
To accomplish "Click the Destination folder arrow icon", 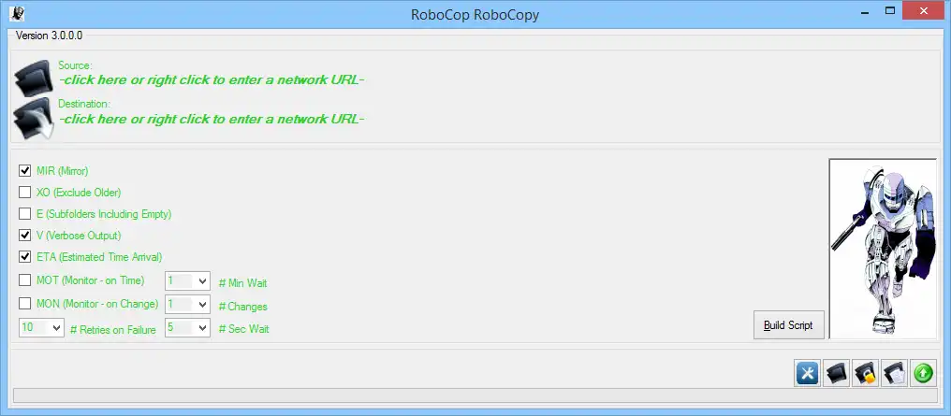I will 33,118.
